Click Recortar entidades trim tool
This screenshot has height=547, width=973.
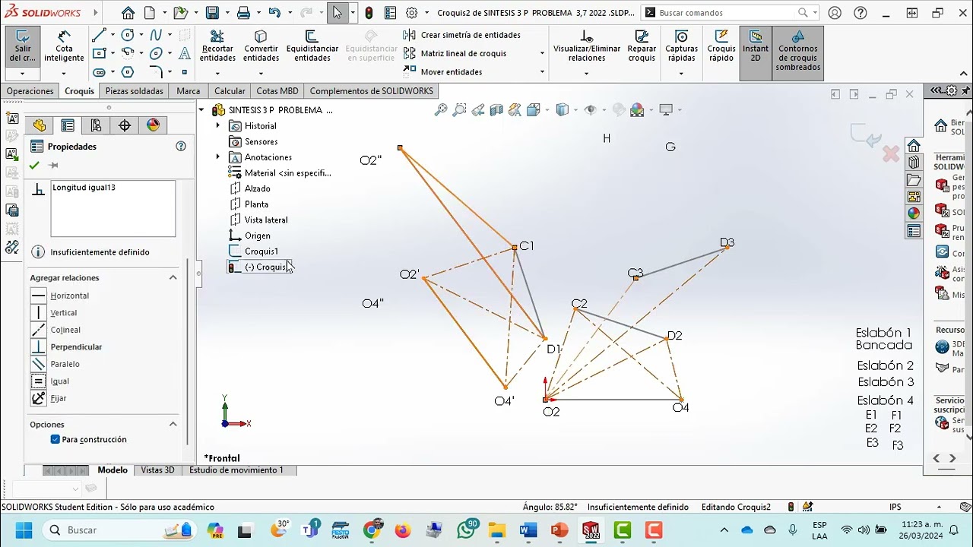click(217, 46)
